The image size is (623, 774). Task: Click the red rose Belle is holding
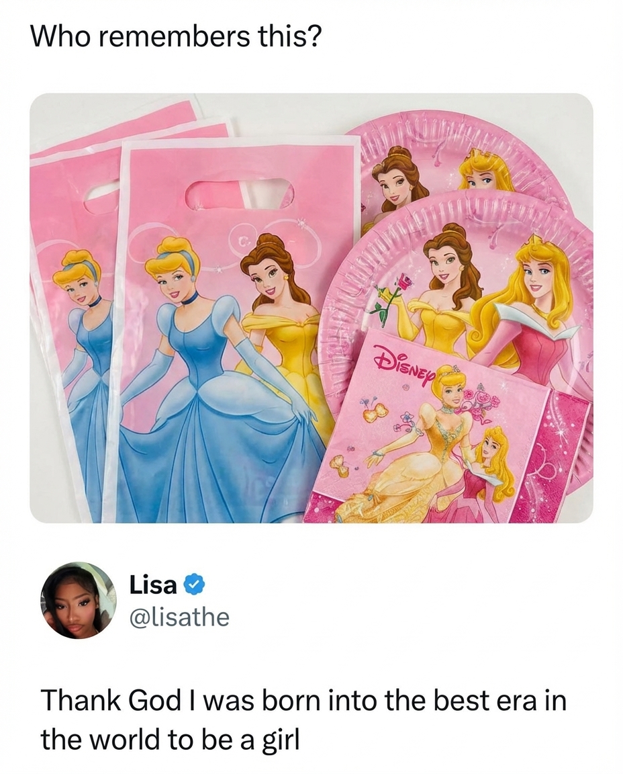pyautogui.click(x=406, y=284)
